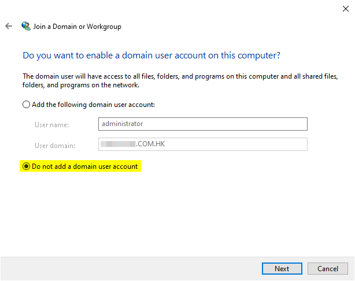Close the Join a Domain dialog

click(345, 8)
